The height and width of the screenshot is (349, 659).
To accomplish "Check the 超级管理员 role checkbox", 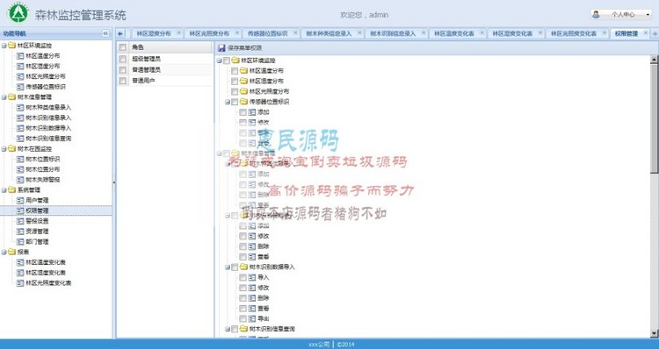I will pos(123,59).
